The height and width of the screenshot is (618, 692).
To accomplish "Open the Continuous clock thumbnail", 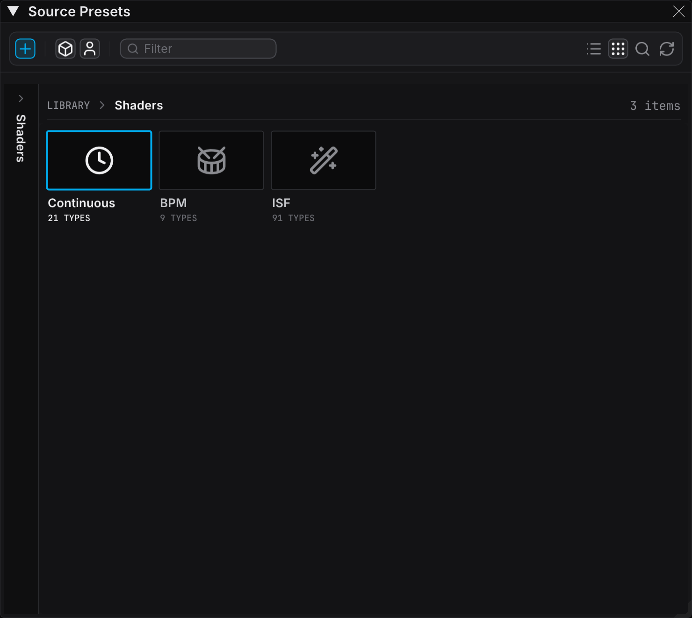I will [99, 160].
